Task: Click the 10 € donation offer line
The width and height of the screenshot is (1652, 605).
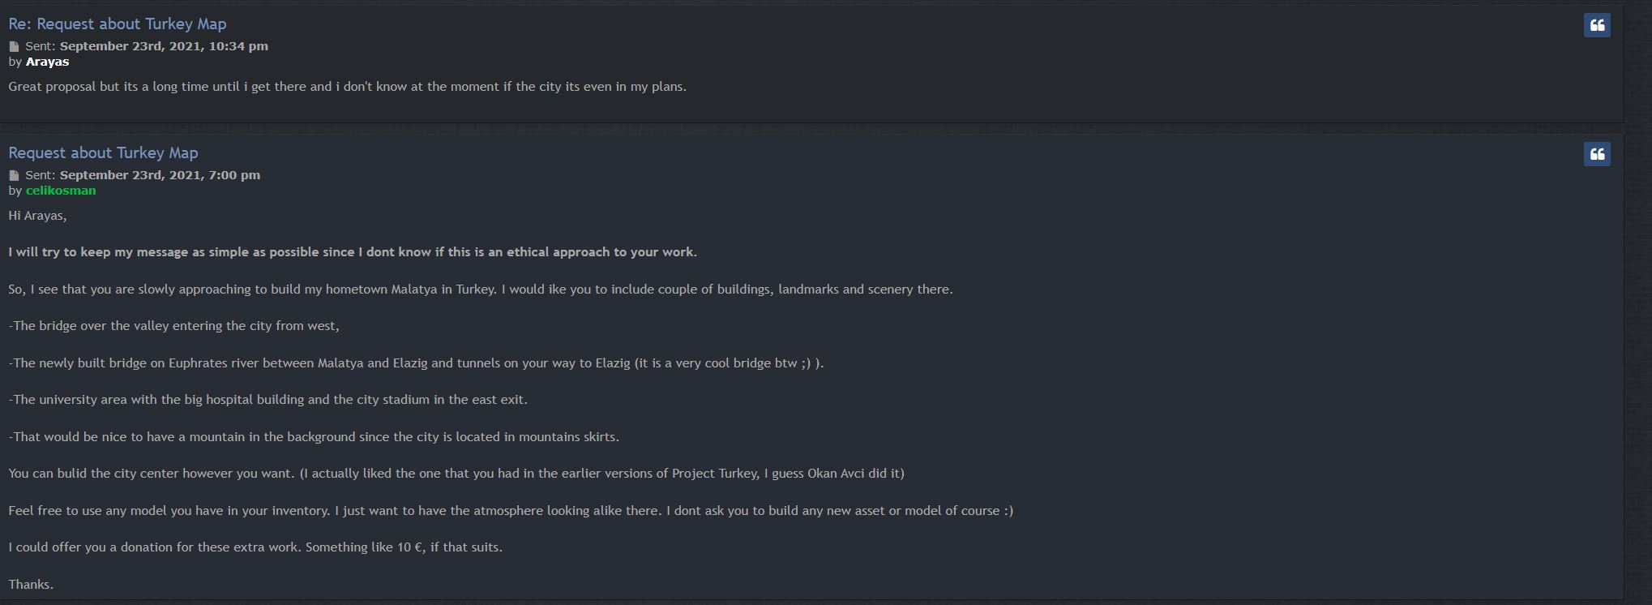Action: (255, 547)
